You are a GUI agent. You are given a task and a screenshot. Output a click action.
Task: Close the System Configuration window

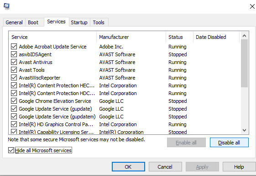pyautogui.click(x=252, y=6)
